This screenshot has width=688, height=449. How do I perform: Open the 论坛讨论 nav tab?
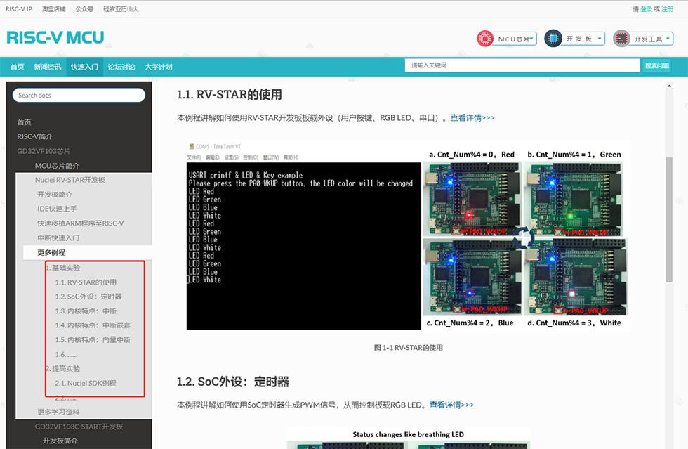[121, 67]
